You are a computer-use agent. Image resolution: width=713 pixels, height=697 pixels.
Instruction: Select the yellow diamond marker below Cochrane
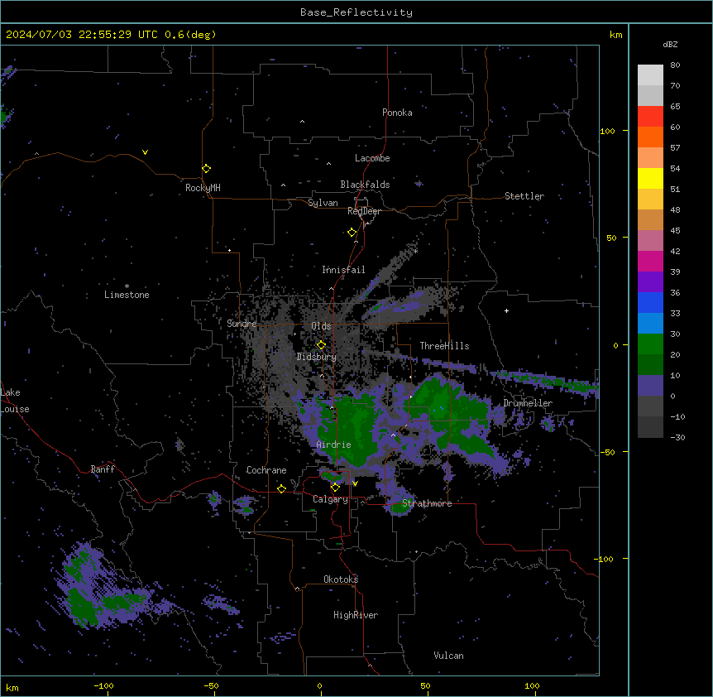(x=281, y=489)
